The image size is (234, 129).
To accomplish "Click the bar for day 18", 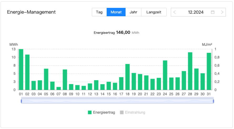I will coord(127,77).
